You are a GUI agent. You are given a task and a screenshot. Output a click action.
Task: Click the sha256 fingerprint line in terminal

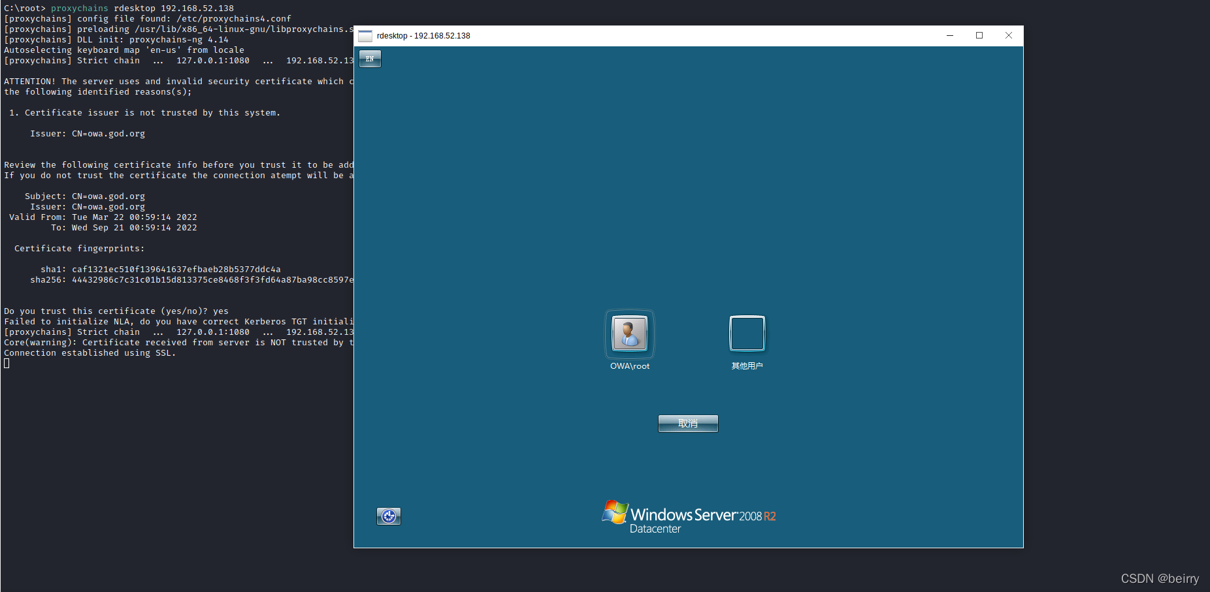192,280
